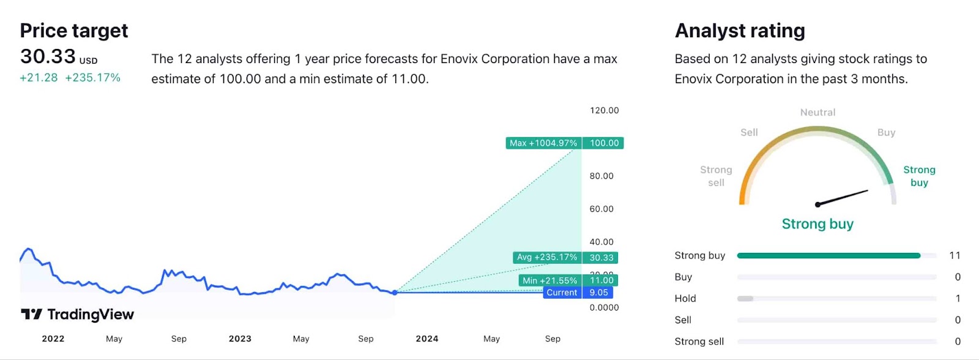Click the Neutral label above the gauge
Viewport: 979px width, 360px height.
(x=817, y=113)
